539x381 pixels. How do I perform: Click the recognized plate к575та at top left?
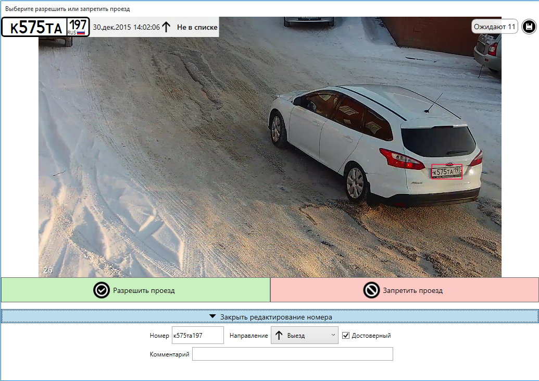pyautogui.click(x=35, y=27)
